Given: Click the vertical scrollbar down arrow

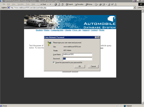Looking at the screenshot, I should (x=143, y=103).
